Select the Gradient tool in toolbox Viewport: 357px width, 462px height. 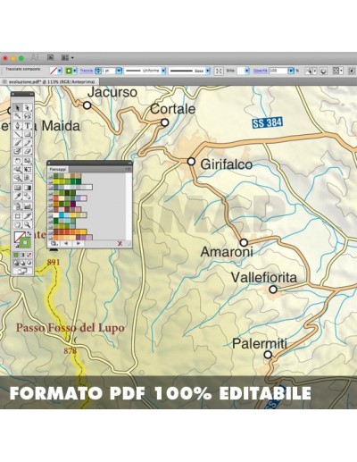[x=28, y=188]
